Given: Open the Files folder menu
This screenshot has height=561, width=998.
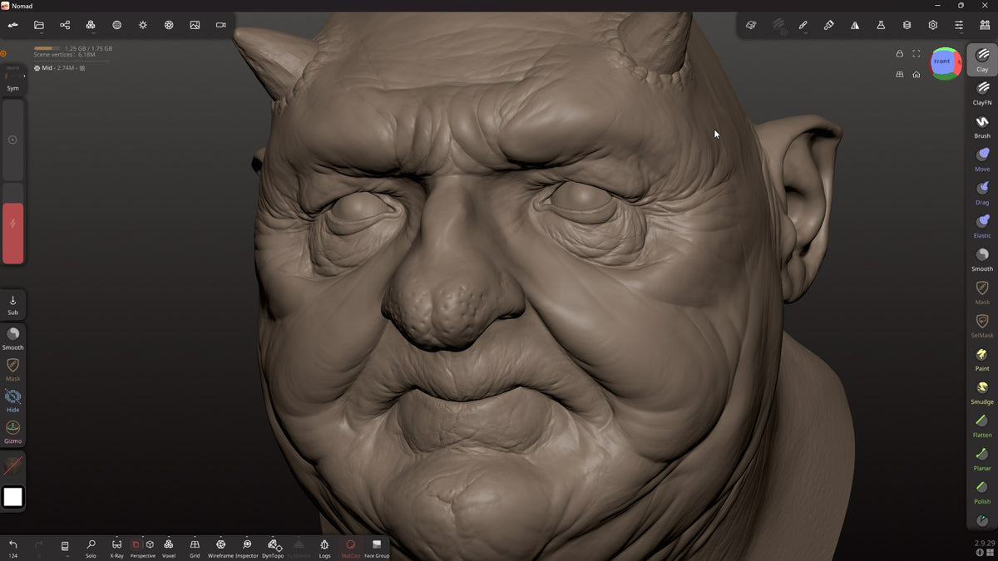Looking at the screenshot, I should point(39,25).
